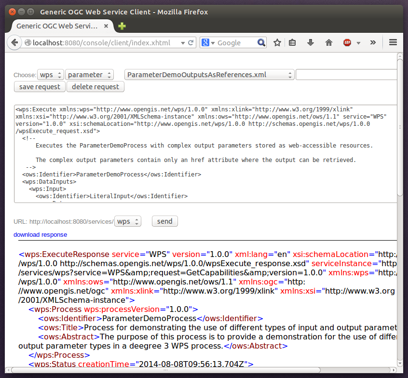Open a new browser tab
This screenshot has height=378, width=408.
(121, 27)
